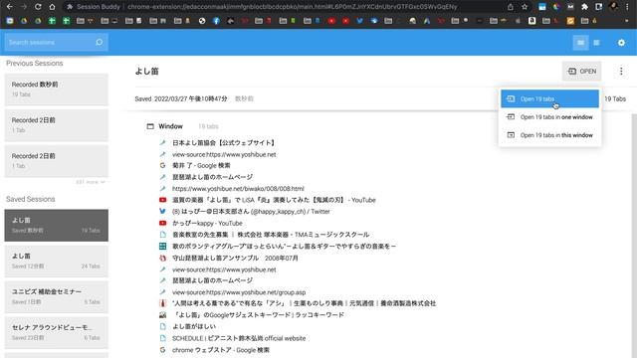Click the OPEN button
Viewport: 637px width, 358px height.
pyautogui.click(x=581, y=72)
